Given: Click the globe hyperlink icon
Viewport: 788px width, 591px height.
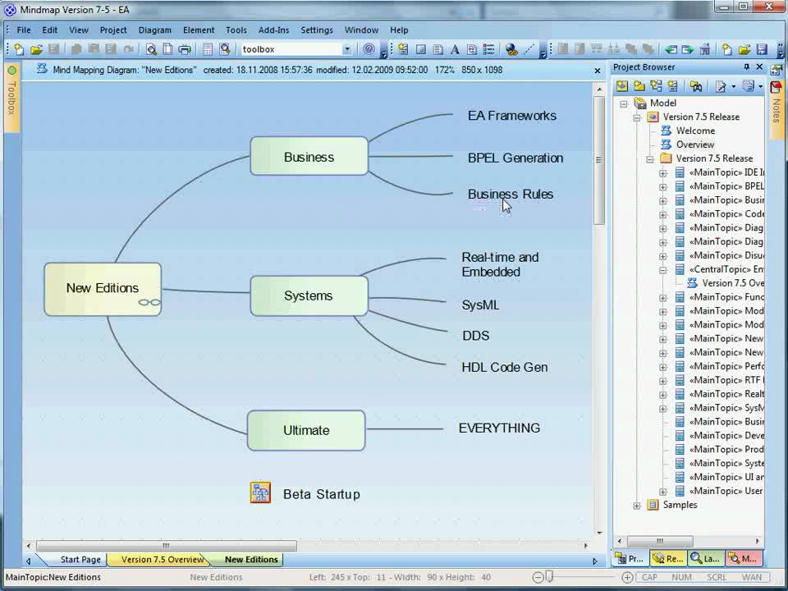Looking at the screenshot, I should point(511,49).
